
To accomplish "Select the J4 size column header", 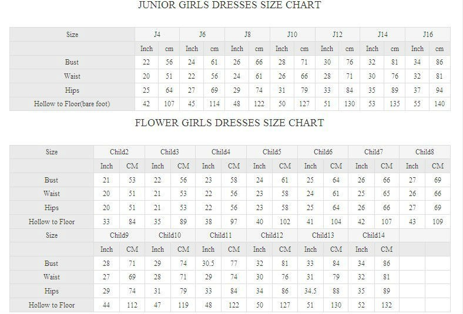I will pos(157,35).
